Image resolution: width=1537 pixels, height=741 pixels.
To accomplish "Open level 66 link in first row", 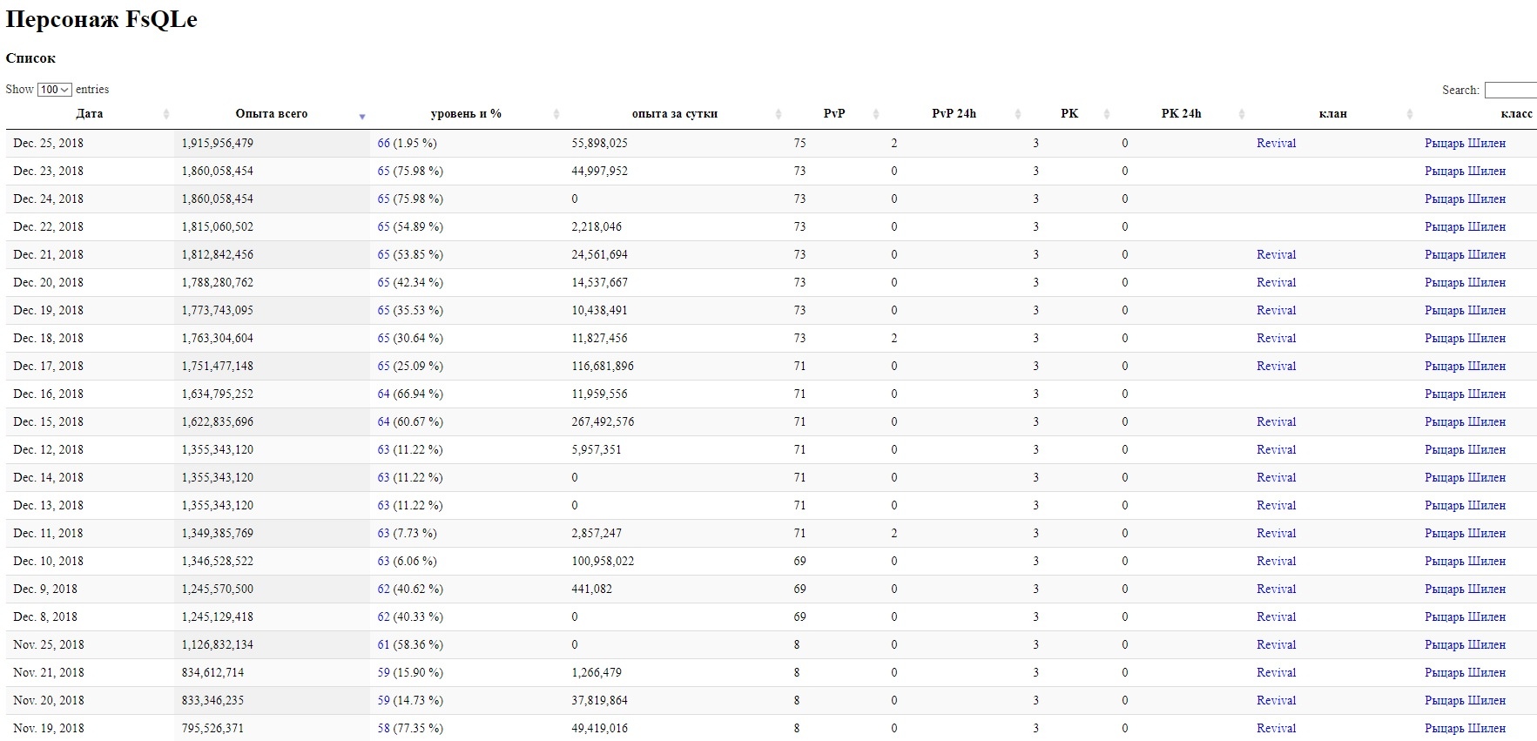I will (x=383, y=143).
